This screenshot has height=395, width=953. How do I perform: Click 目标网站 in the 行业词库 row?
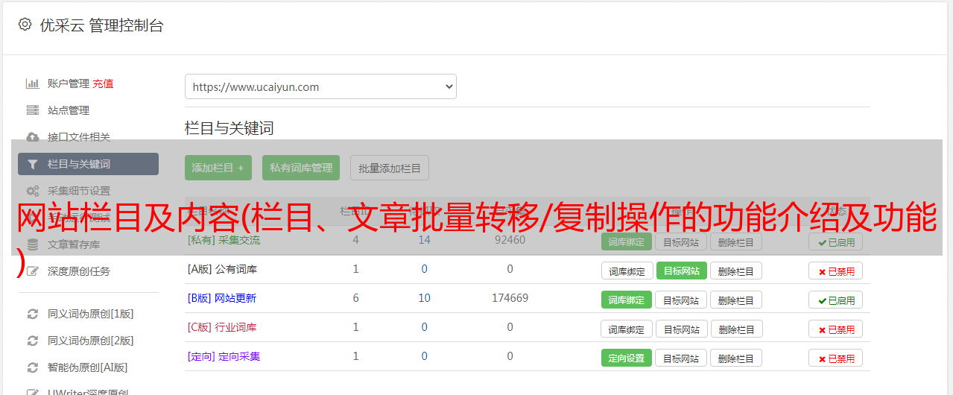(681, 329)
